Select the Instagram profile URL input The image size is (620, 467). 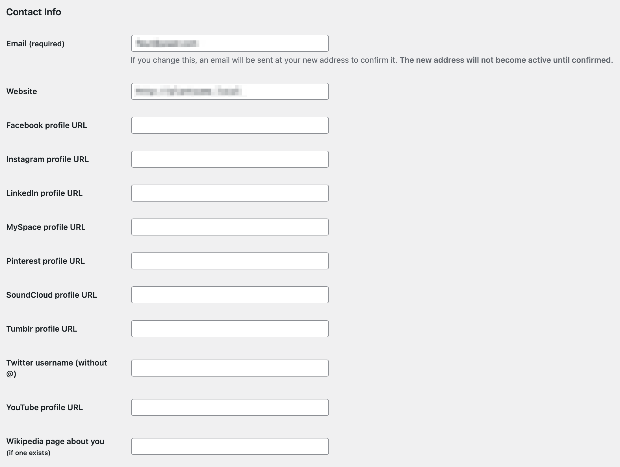point(230,159)
